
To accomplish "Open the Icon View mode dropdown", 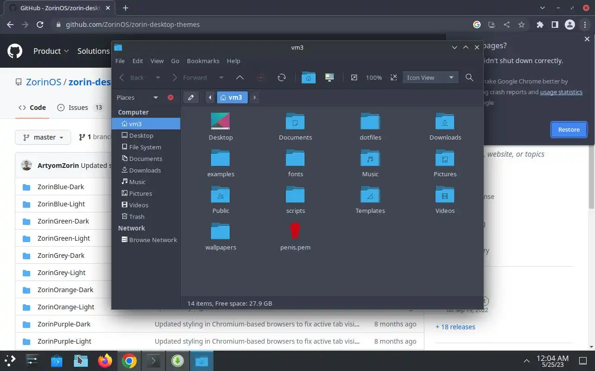I will point(430,77).
